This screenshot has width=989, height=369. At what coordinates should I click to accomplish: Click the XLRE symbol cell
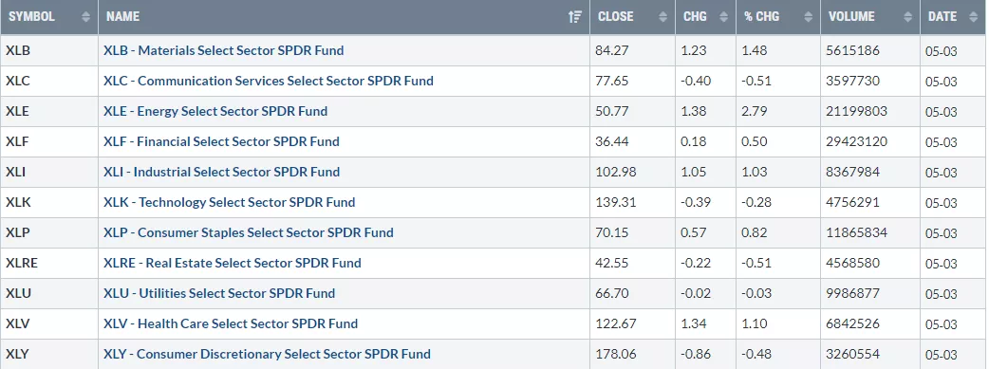tap(49, 263)
